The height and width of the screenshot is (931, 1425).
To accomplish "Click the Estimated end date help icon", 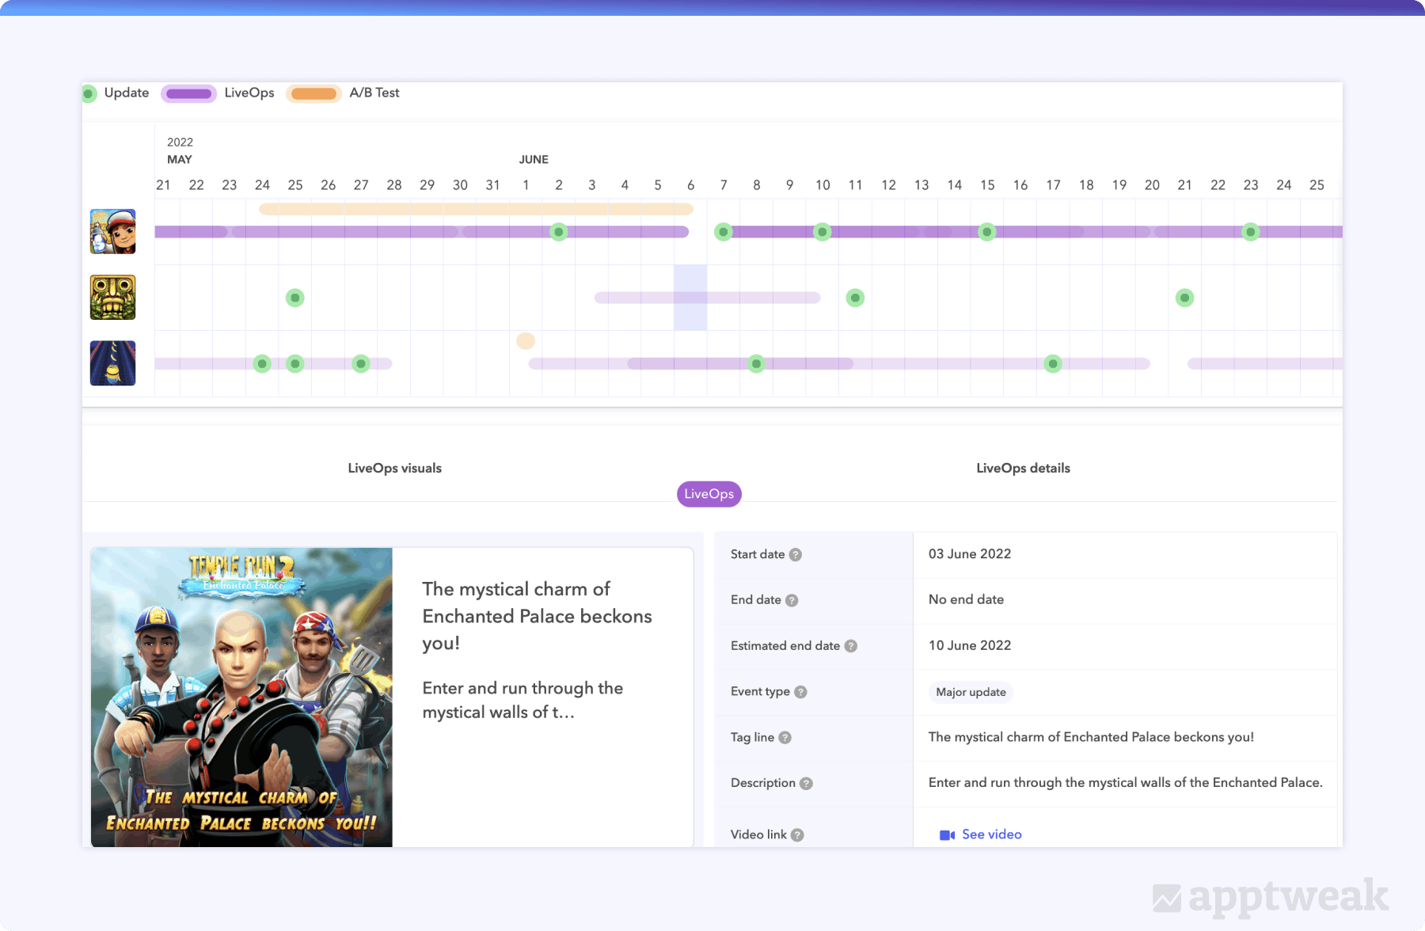I will point(851,646).
